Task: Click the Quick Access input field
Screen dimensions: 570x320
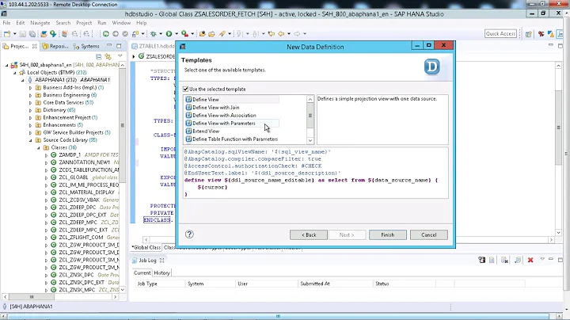Action: click(500, 33)
